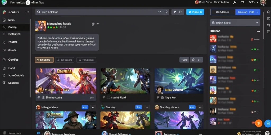Open the Conilne Oltil dropdown

point(248,12)
